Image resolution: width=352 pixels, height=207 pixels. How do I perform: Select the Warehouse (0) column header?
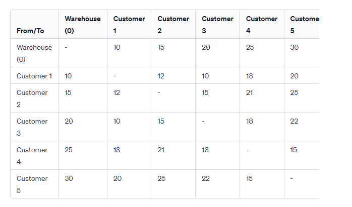point(83,25)
